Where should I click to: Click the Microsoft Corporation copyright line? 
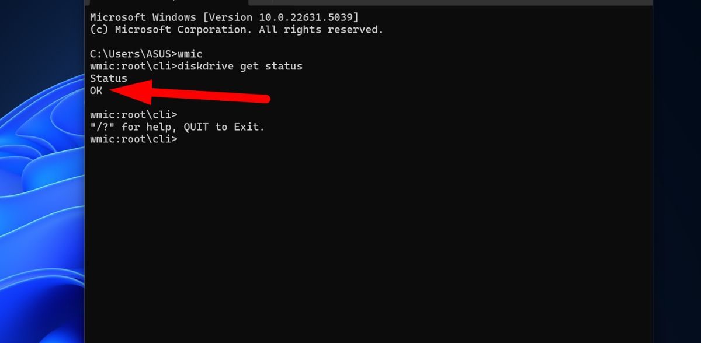pos(237,29)
